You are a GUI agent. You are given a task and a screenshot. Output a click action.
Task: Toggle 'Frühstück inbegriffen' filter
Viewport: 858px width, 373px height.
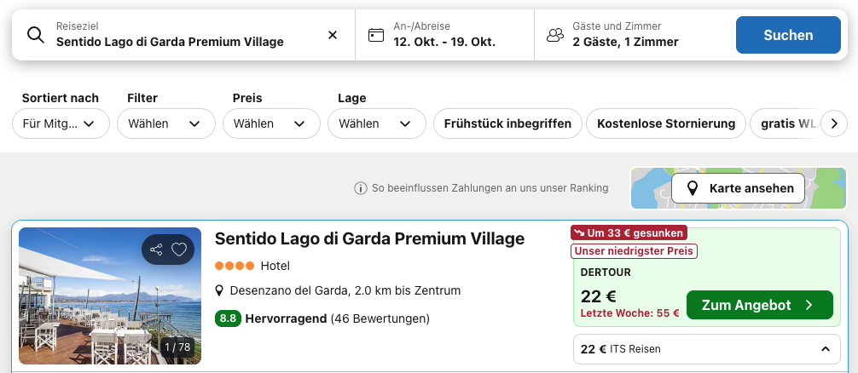[x=507, y=123]
